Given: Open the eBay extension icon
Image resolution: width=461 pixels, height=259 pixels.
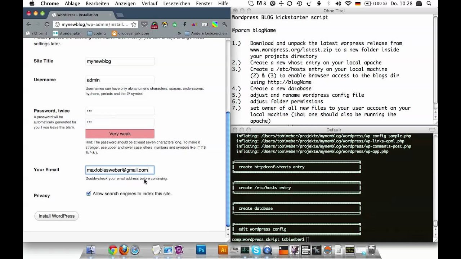Looking at the screenshot, I should [x=194, y=24].
